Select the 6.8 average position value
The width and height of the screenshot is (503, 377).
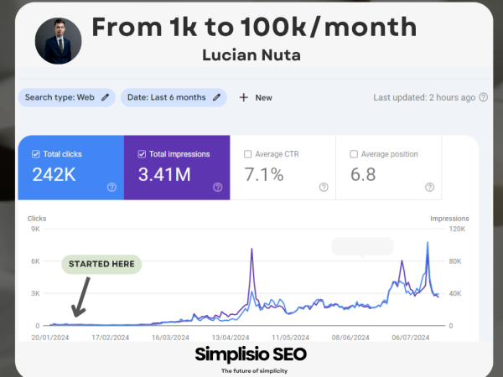(363, 175)
